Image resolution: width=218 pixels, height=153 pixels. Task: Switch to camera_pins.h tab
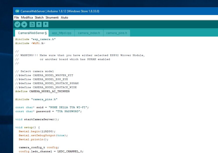tap(117, 33)
